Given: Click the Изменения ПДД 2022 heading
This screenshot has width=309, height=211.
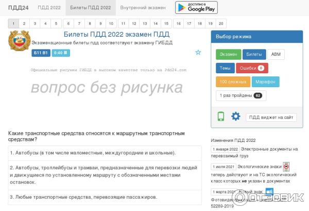Looking at the screenshot, I should coord(233,140).
